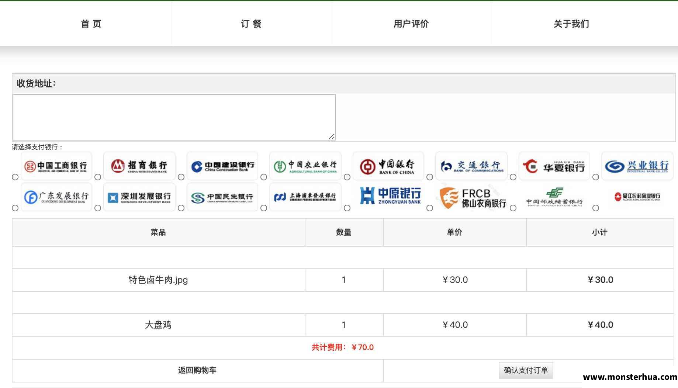
Task: Click the 中国建设银行 logo
Action: coord(222,166)
